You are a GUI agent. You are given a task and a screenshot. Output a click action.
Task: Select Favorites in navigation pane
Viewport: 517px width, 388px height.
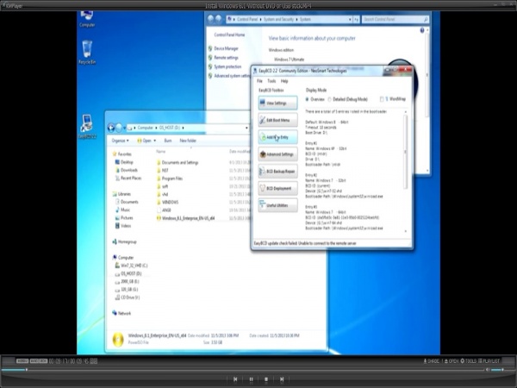click(x=122, y=154)
